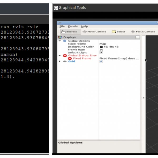The image size is (158, 158).
Task: Select the Frame Rate property label
Action: 76,50
